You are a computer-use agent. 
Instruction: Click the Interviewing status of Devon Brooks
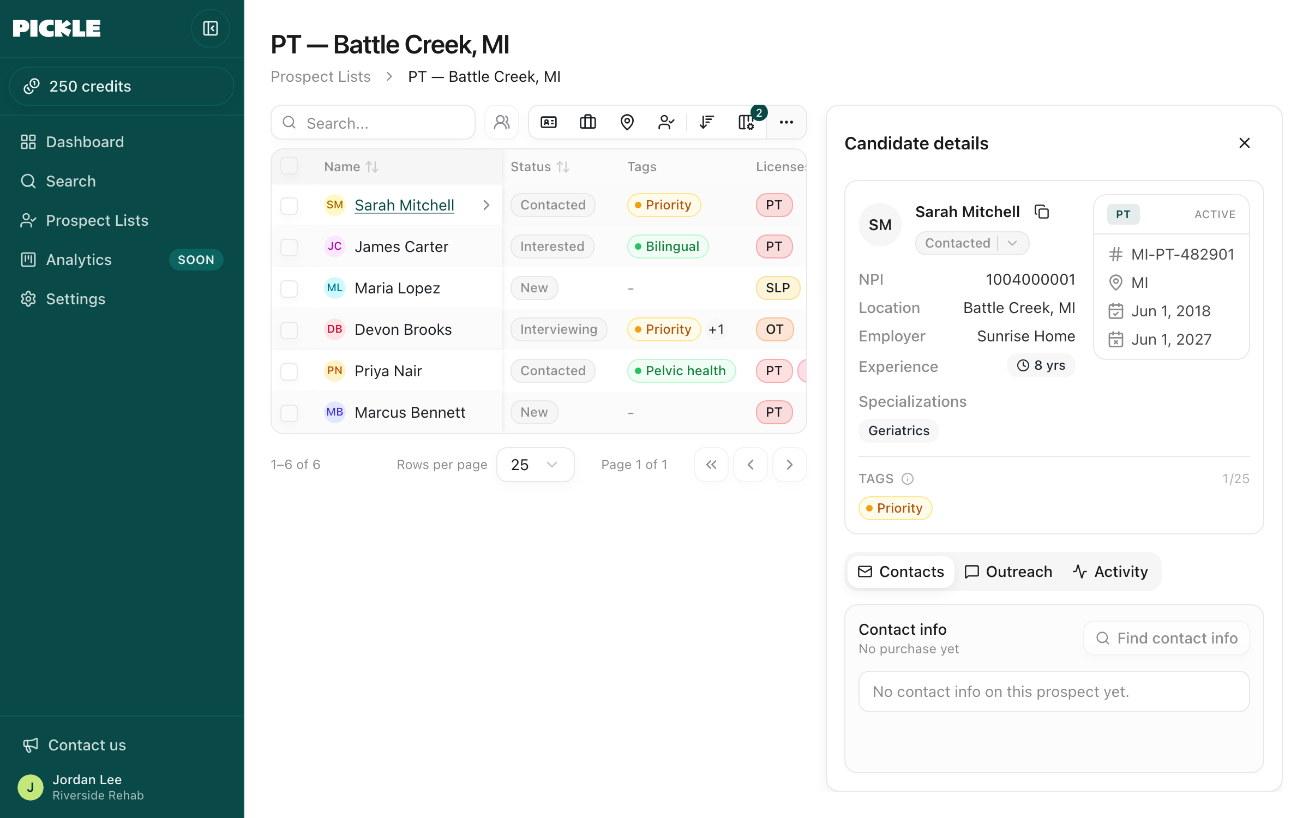pos(559,329)
